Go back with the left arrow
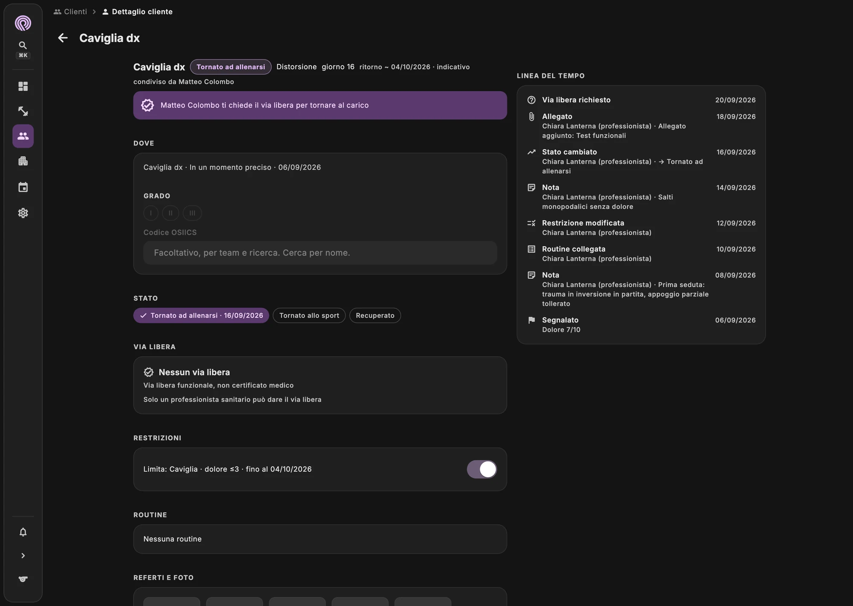The height and width of the screenshot is (606, 853). [x=63, y=38]
